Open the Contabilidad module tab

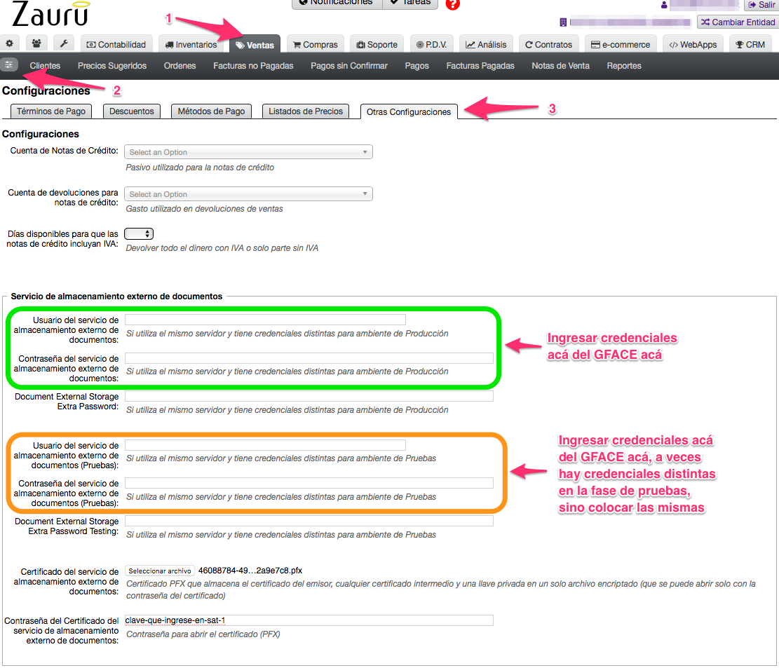[x=116, y=44]
